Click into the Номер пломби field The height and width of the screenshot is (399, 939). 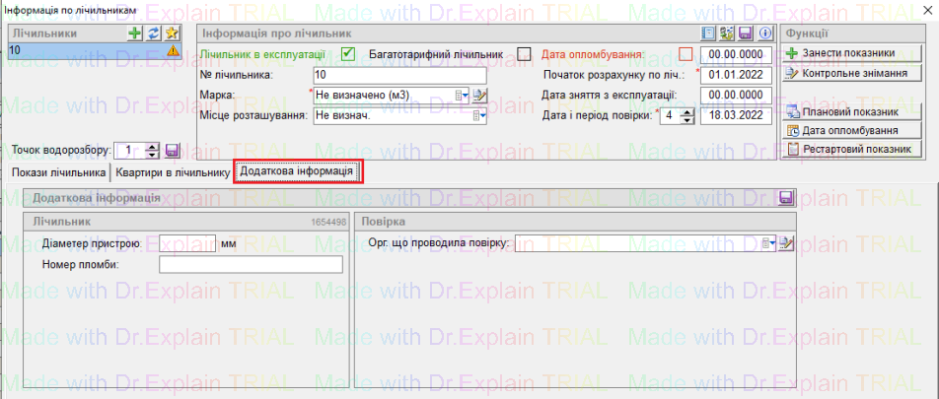pos(251,264)
